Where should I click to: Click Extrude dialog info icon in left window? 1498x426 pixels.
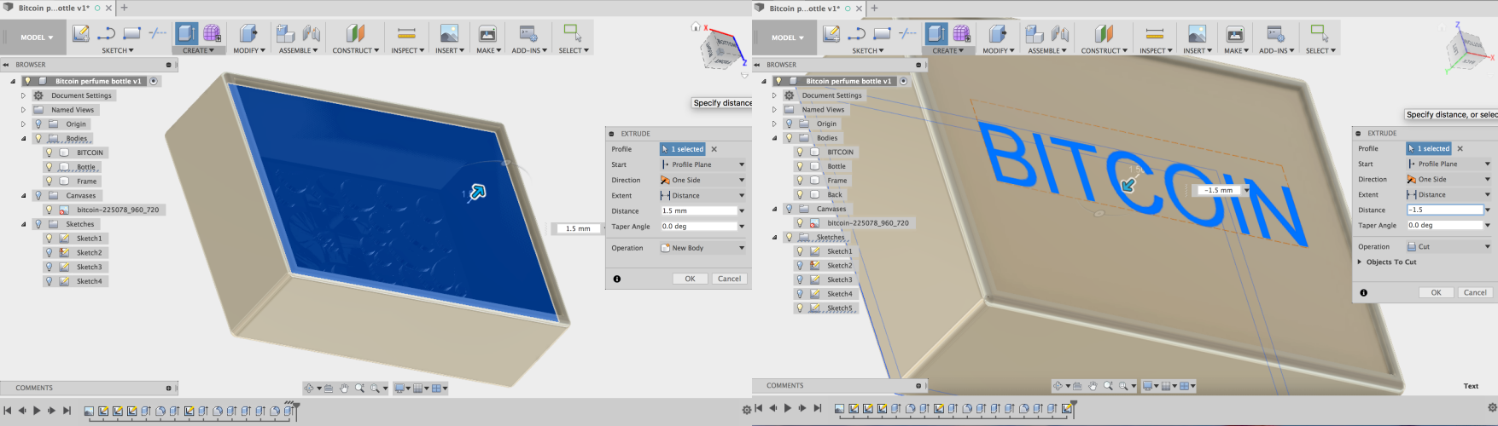point(617,279)
